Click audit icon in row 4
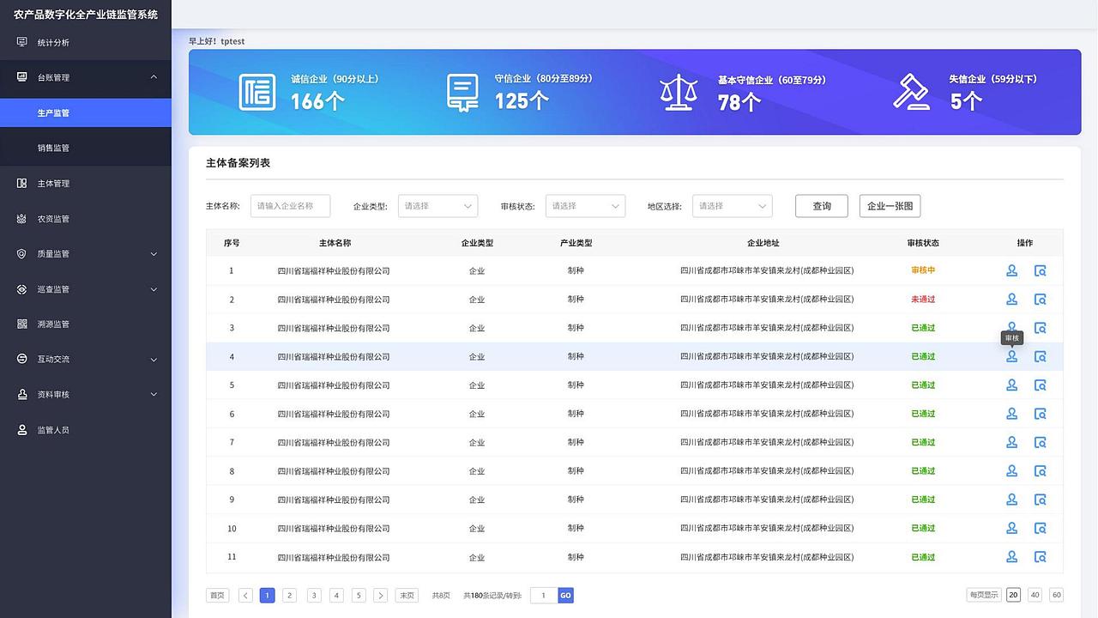The height and width of the screenshot is (618, 1098). (x=1012, y=357)
